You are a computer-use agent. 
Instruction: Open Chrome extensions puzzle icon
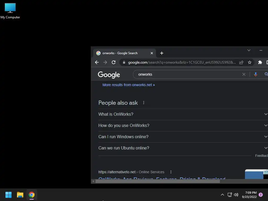tap(260, 62)
